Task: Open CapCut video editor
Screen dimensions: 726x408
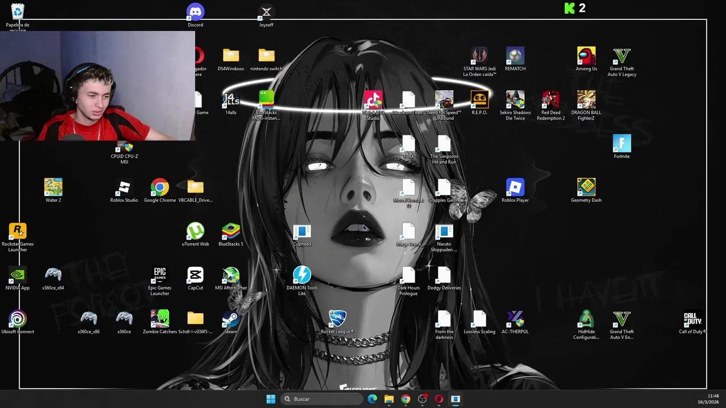Action: 195,278
